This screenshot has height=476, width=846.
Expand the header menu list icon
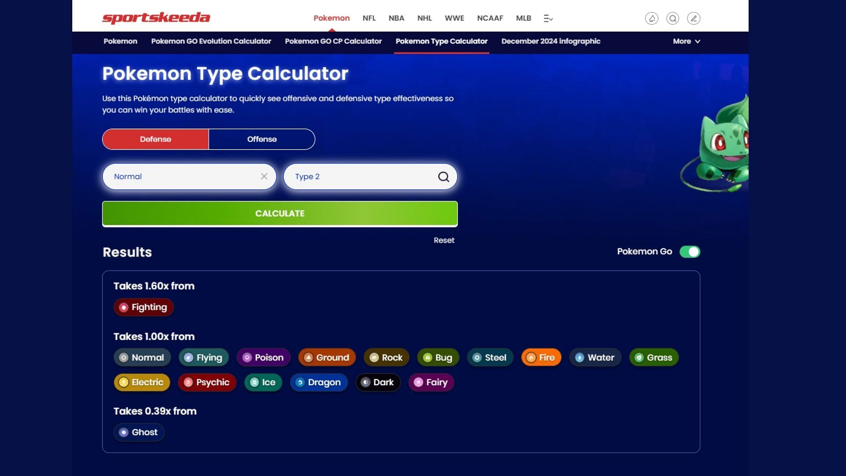tap(548, 19)
